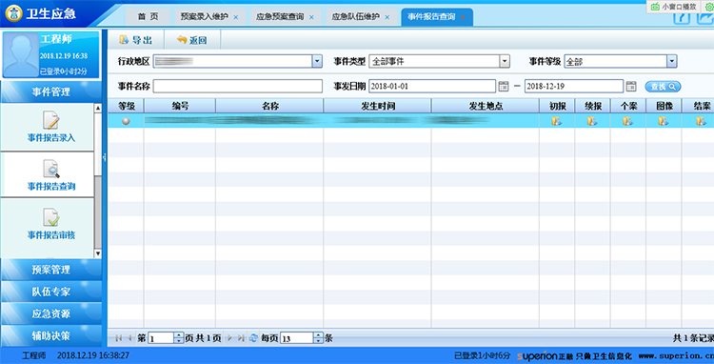714x364 pixels.
Task: Expand the 事件管理 sidebar section
Action: [51, 92]
